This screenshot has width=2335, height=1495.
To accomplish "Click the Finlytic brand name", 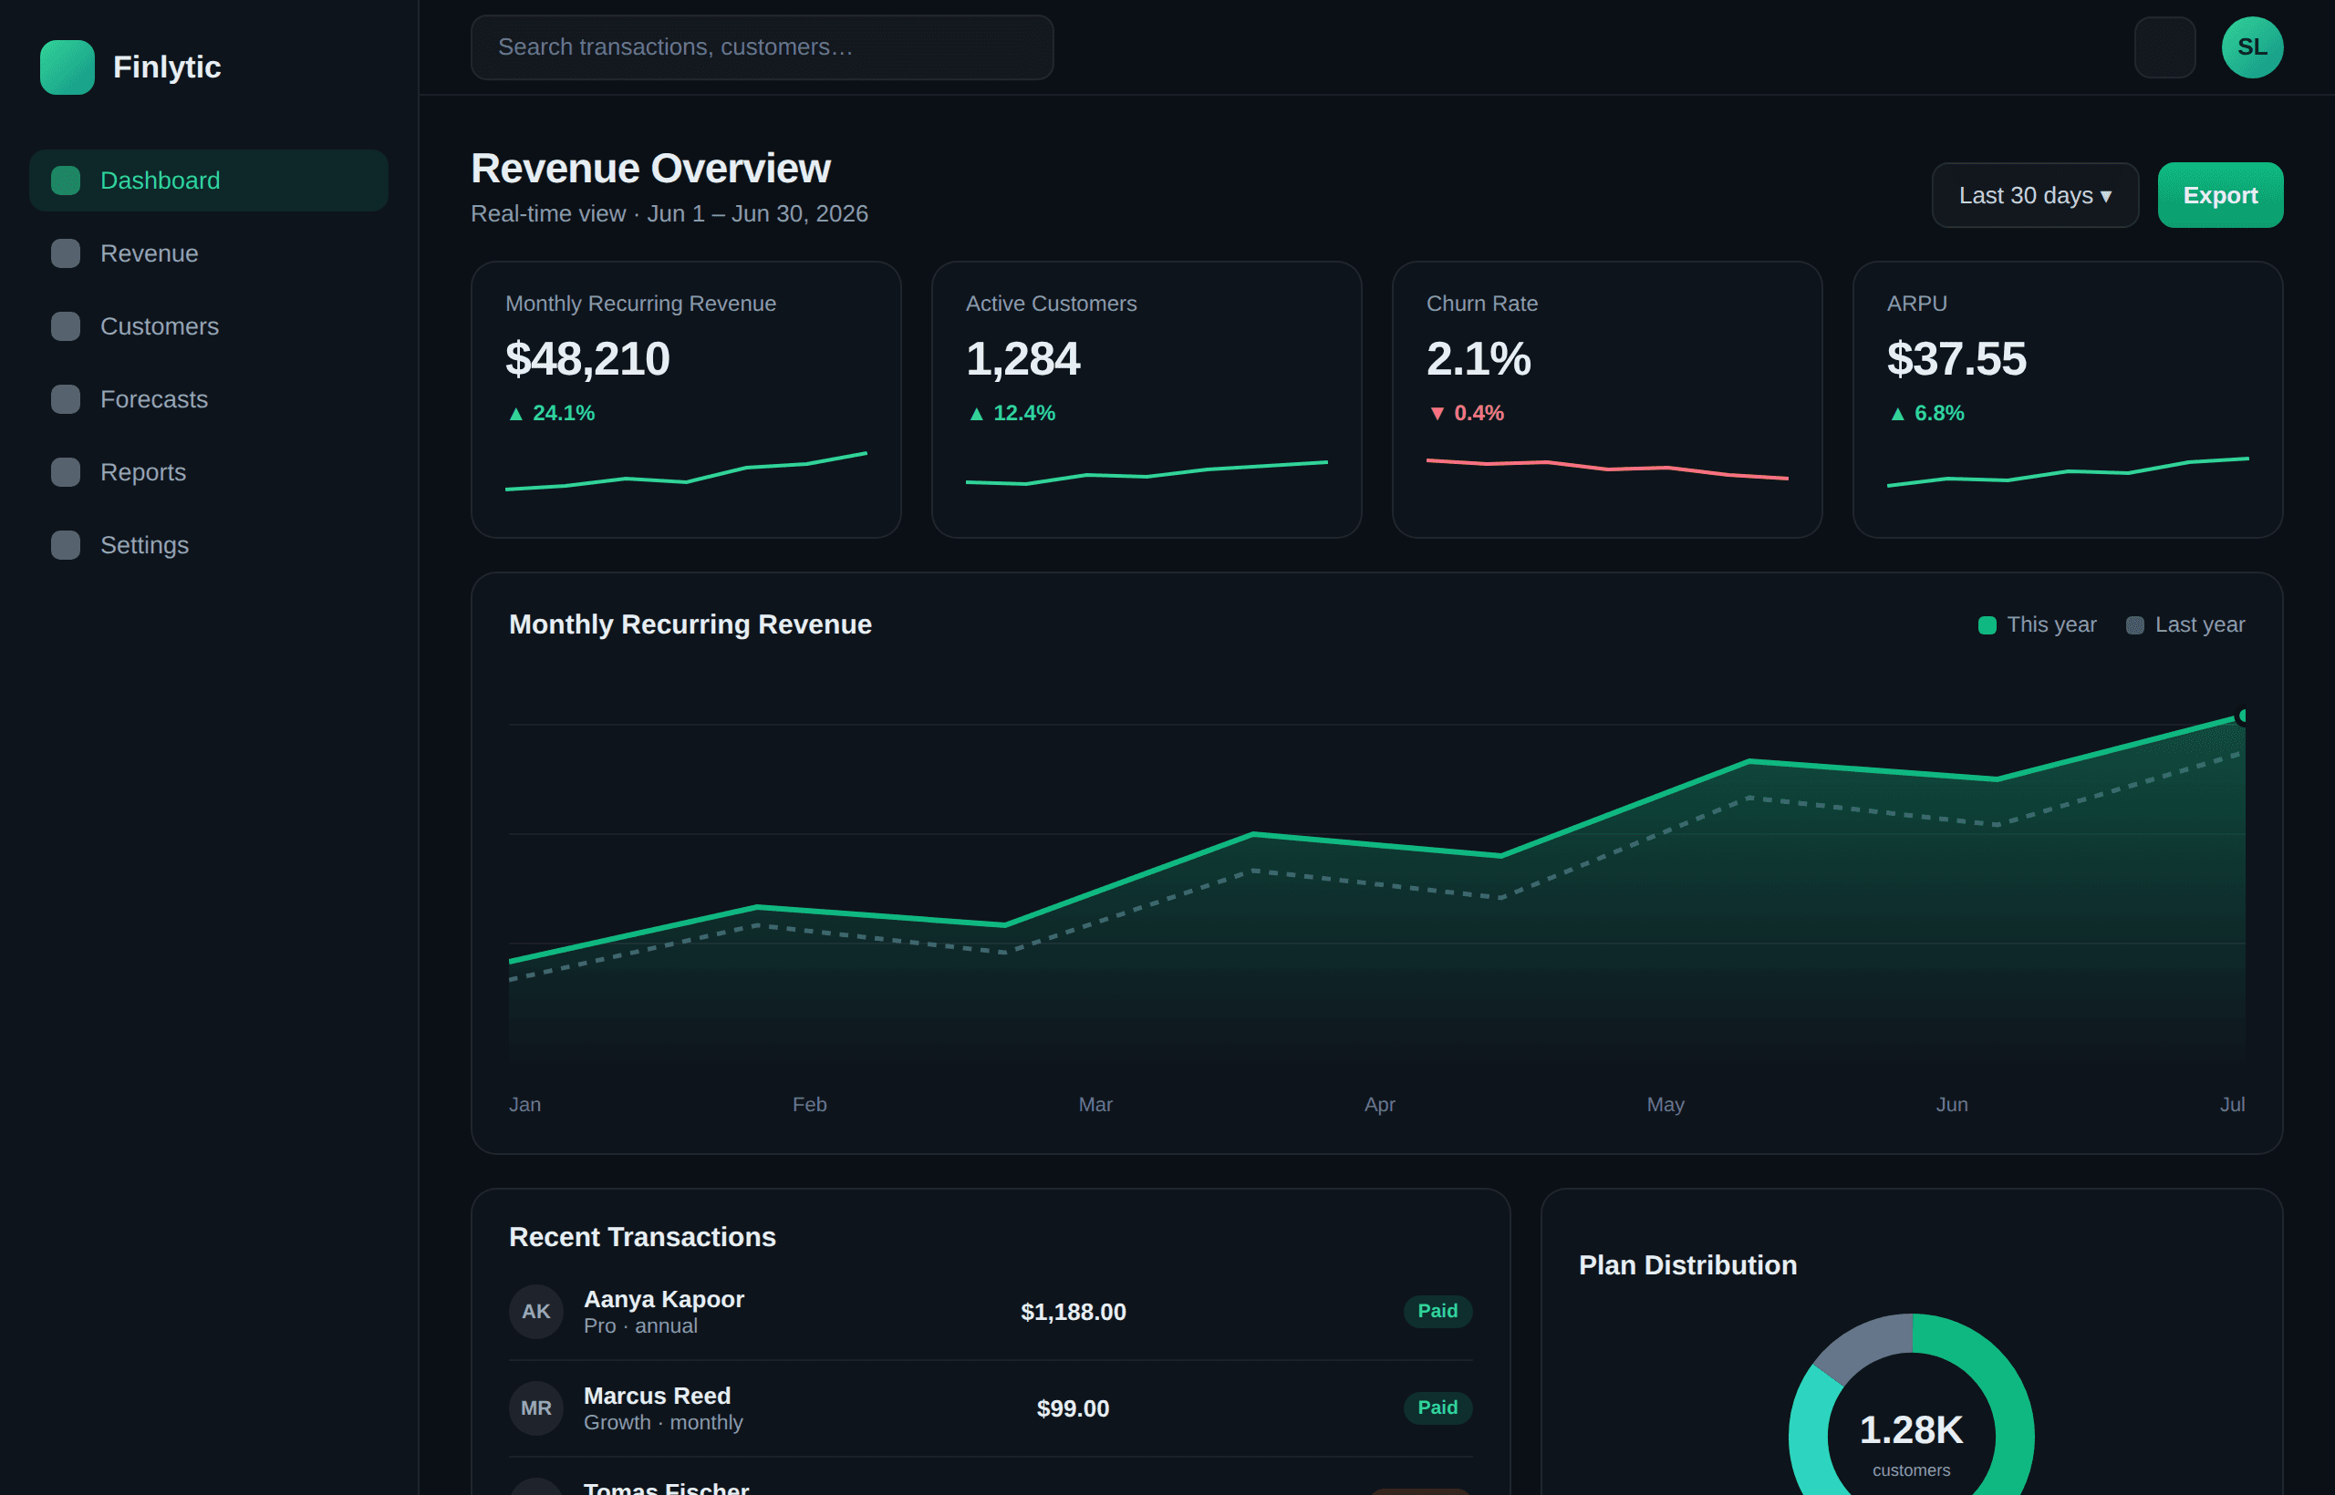I will [x=167, y=67].
